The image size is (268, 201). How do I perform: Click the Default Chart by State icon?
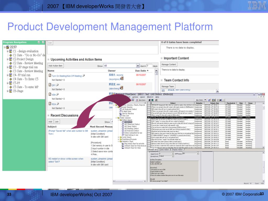pos(123,148)
